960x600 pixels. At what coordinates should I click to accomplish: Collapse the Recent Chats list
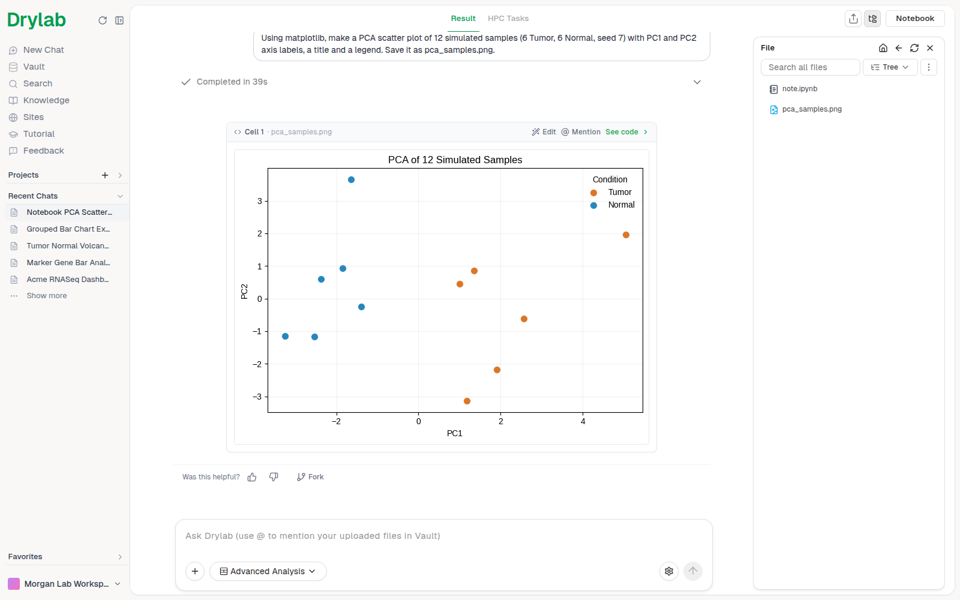click(120, 196)
